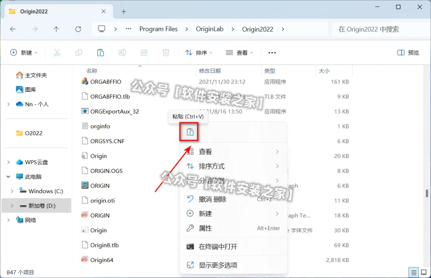Viewport: 431px width, 278px height.
Task: Refresh the current folder
Action: click(78, 29)
